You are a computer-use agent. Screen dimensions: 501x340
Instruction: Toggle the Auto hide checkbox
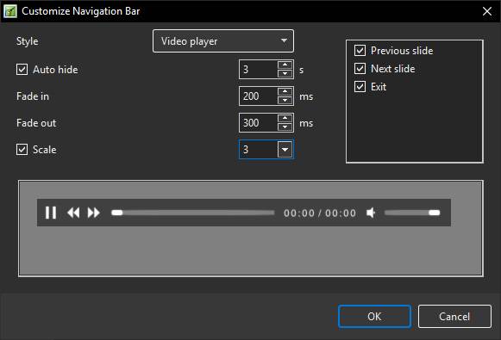coord(22,69)
